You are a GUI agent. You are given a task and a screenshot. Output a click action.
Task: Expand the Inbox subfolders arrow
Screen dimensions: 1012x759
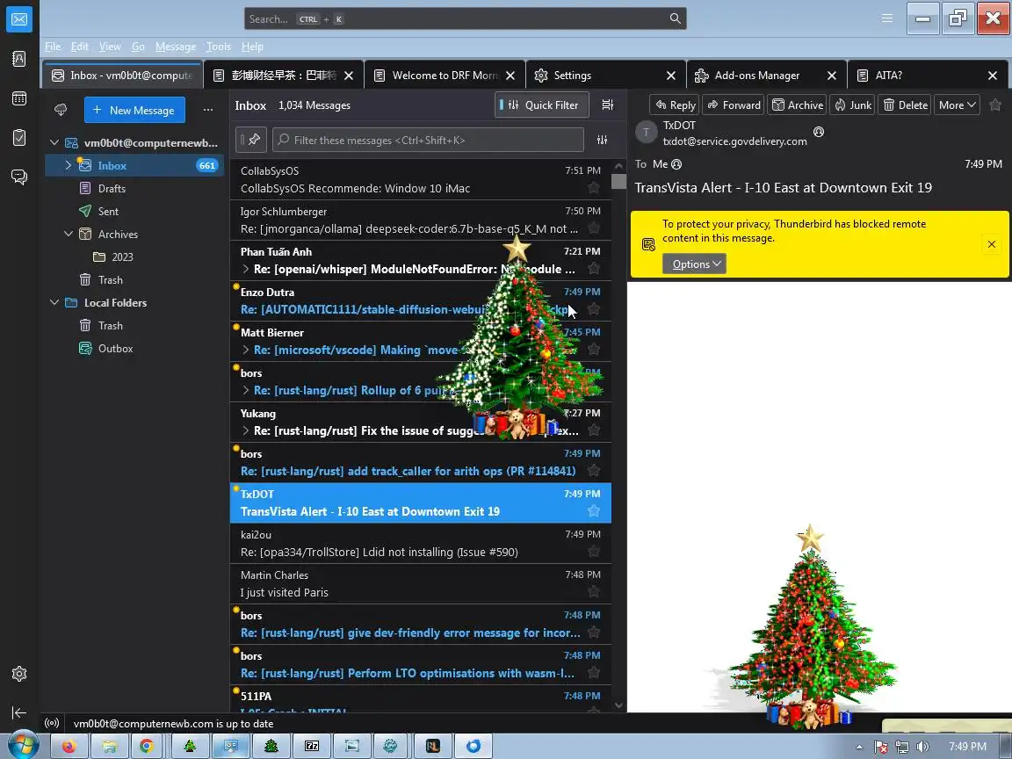pyautogui.click(x=69, y=165)
